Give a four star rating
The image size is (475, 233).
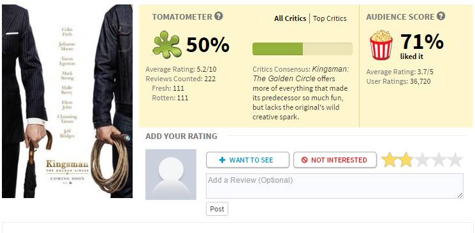(x=439, y=160)
